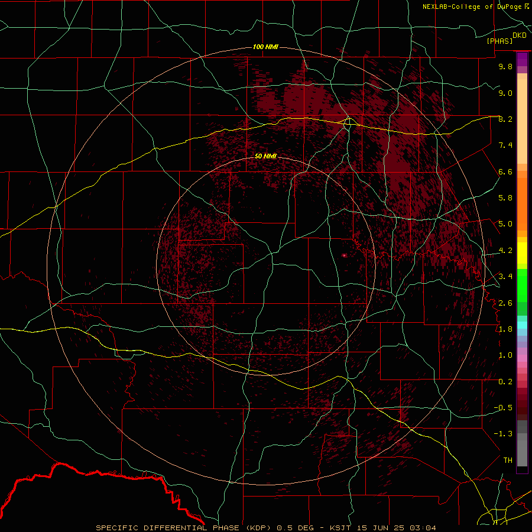This screenshot has height=532, width=532.
Task: Click the 50 NMI range ring label
Action: tap(265, 156)
